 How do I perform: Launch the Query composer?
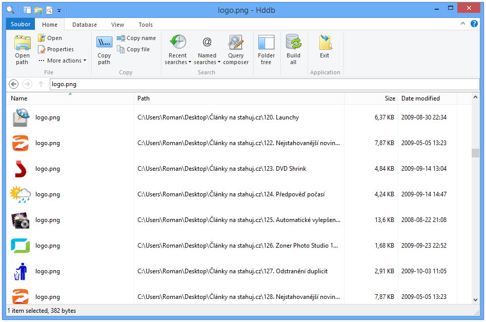coord(236,50)
